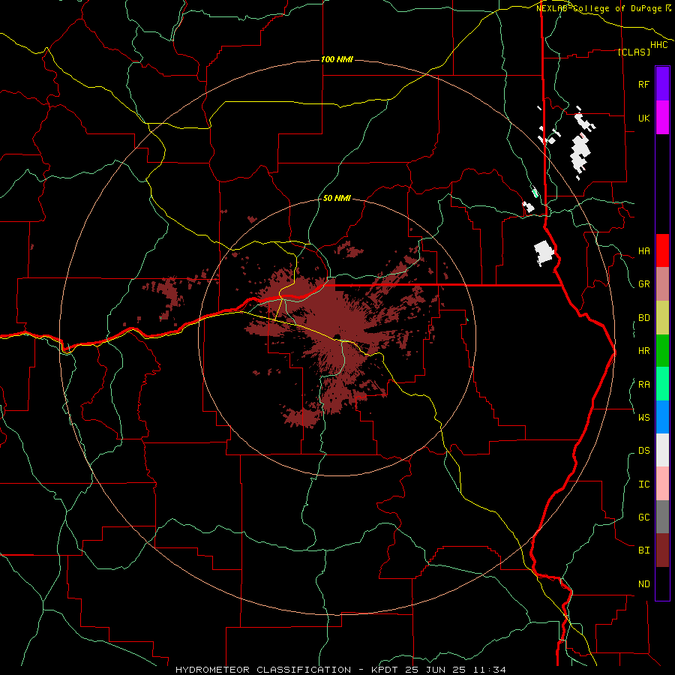
Task: Select the IC pink legend swatch
Action: pyautogui.click(x=662, y=484)
